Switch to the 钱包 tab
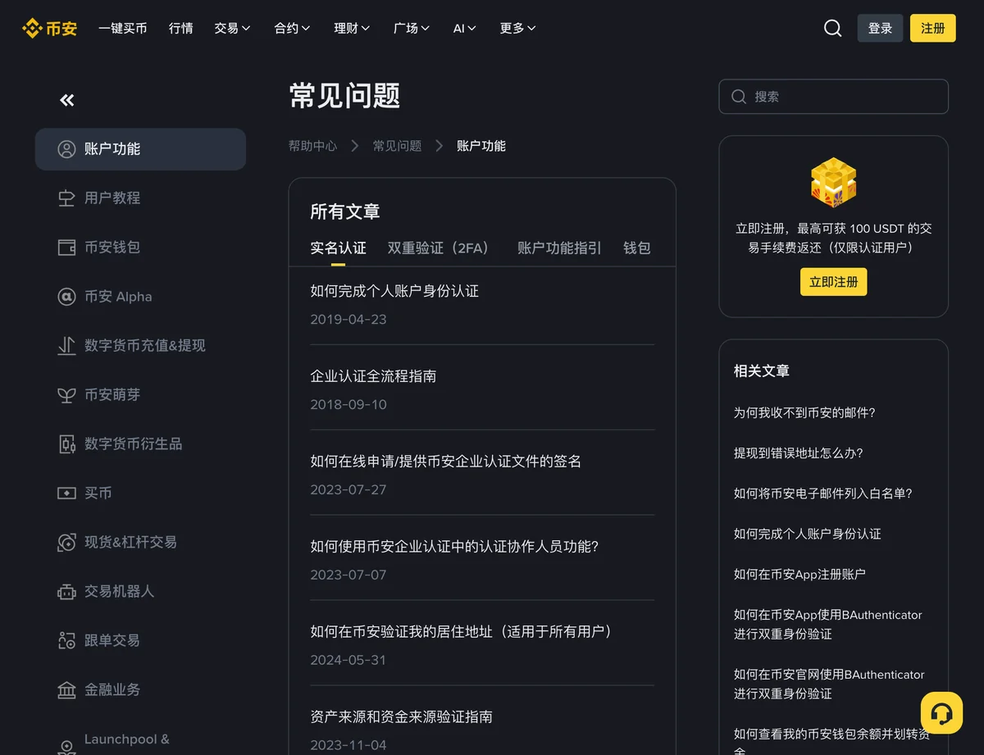The image size is (984, 755). pos(637,248)
